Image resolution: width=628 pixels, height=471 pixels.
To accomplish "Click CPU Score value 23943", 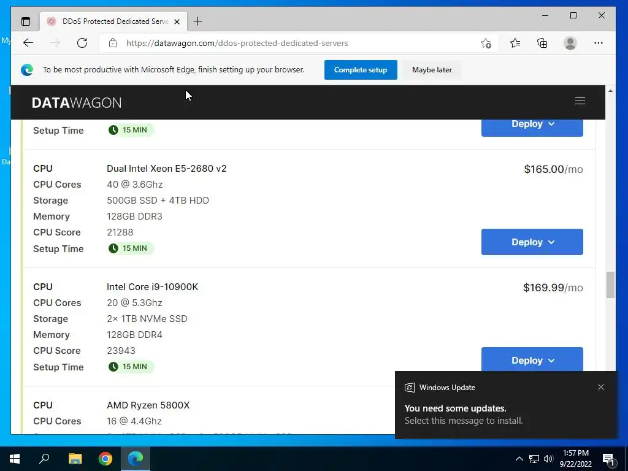I will coord(121,350).
